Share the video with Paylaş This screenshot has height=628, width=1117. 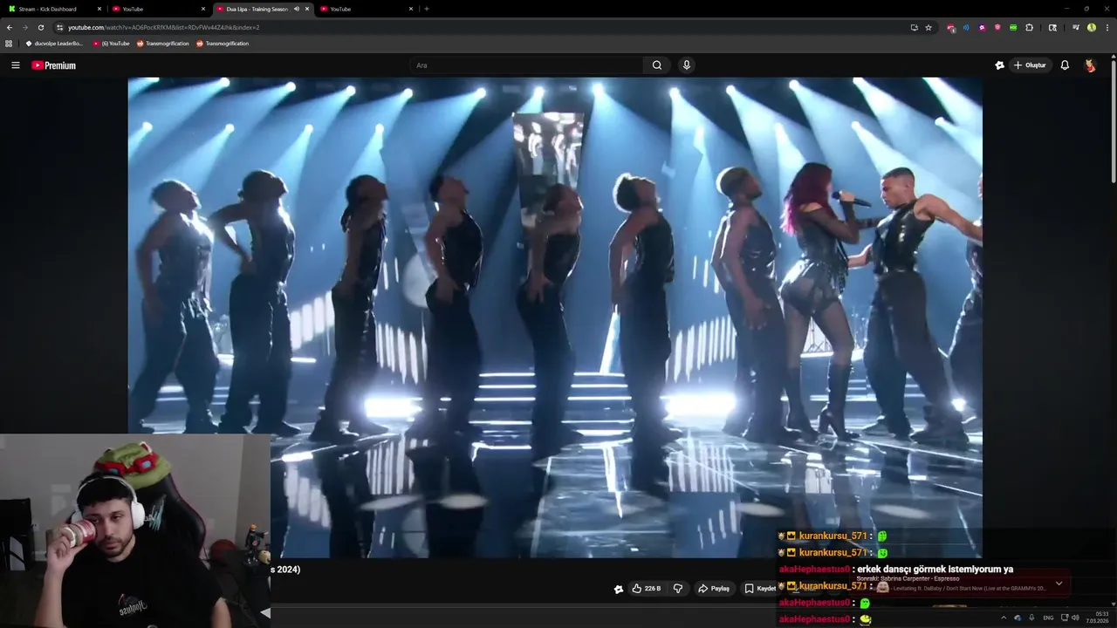(x=714, y=589)
